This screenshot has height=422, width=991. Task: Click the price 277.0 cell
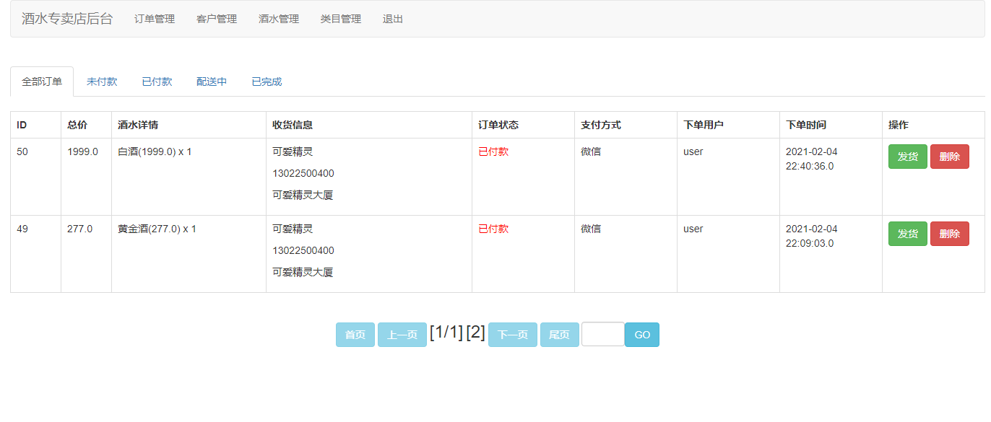pyautogui.click(x=87, y=254)
